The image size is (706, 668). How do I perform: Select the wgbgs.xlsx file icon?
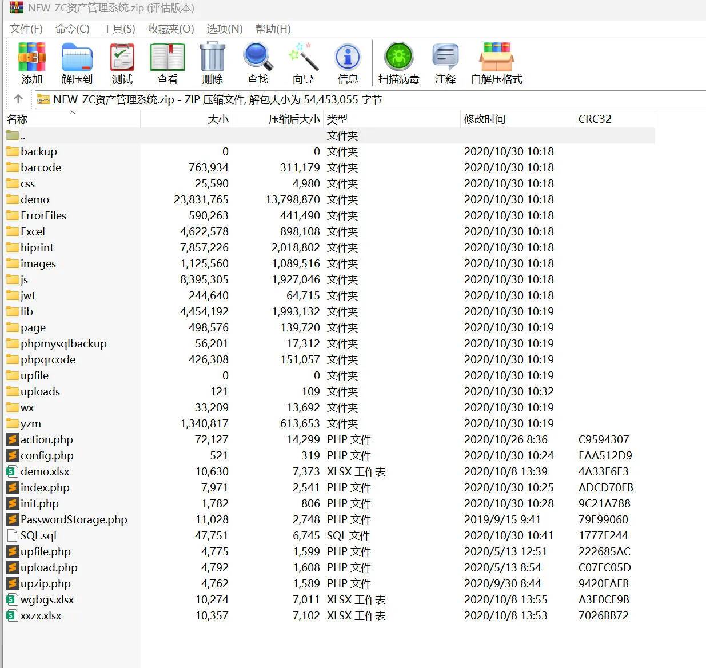[12, 599]
